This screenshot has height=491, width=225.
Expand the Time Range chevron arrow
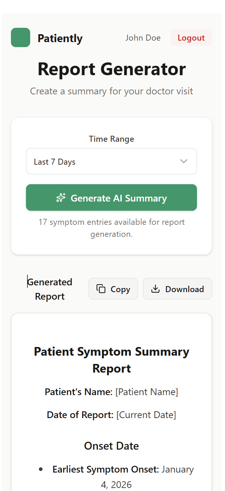click(183, 161)
